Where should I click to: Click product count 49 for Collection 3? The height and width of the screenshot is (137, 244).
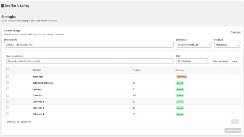pyautogui.click(x=134, y=108)
